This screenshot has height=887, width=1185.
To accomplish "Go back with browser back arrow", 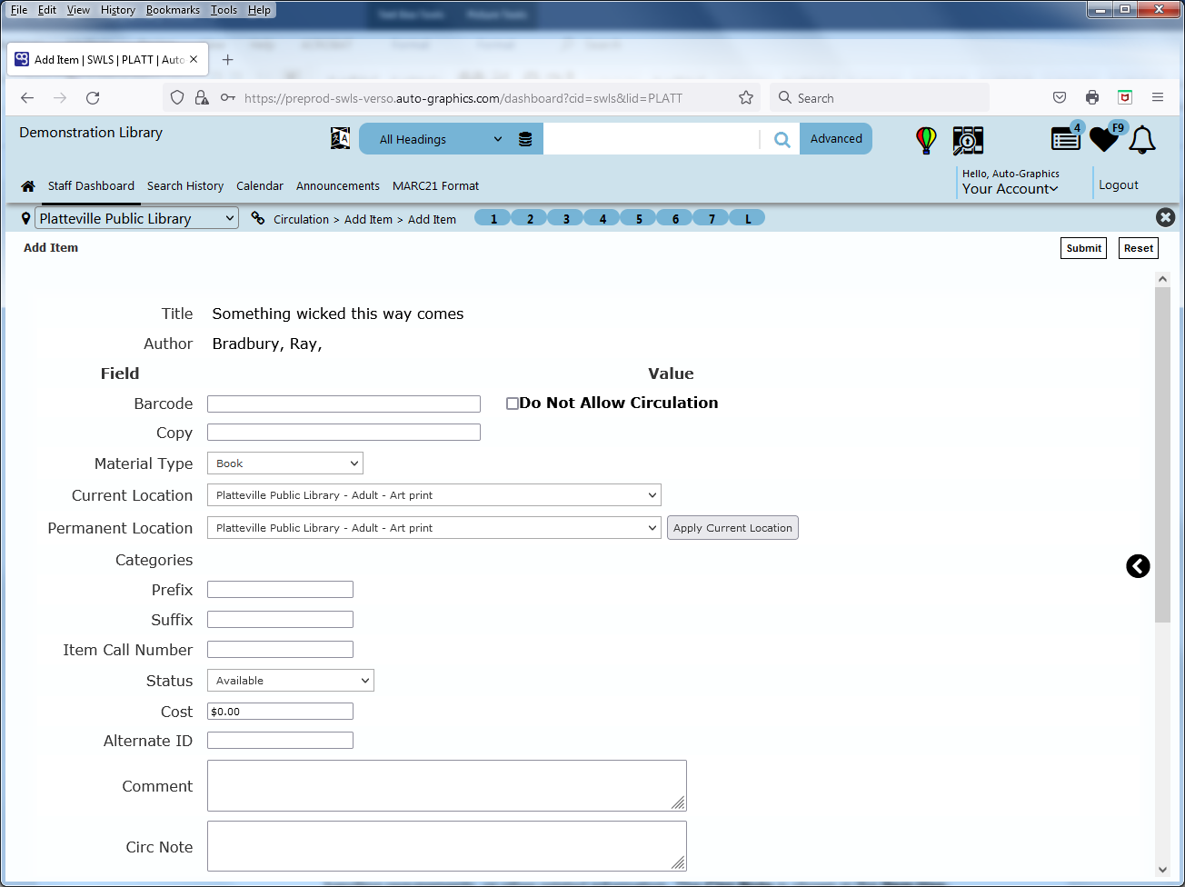I will click(27, 98).
